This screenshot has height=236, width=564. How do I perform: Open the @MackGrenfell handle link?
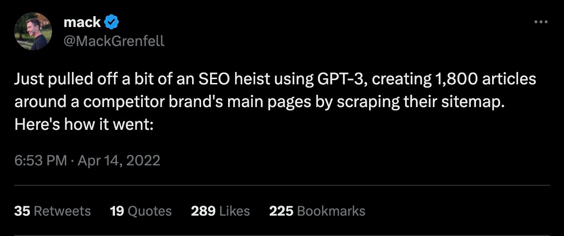pyautogui.click(x=114, y=41)
